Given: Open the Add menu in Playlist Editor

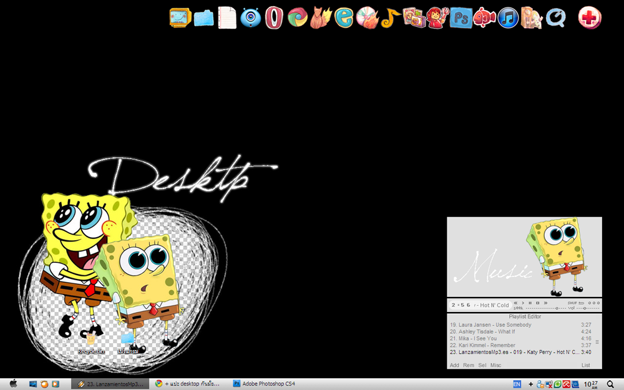Looking at the screenshot, I should (x=454, y=365).
